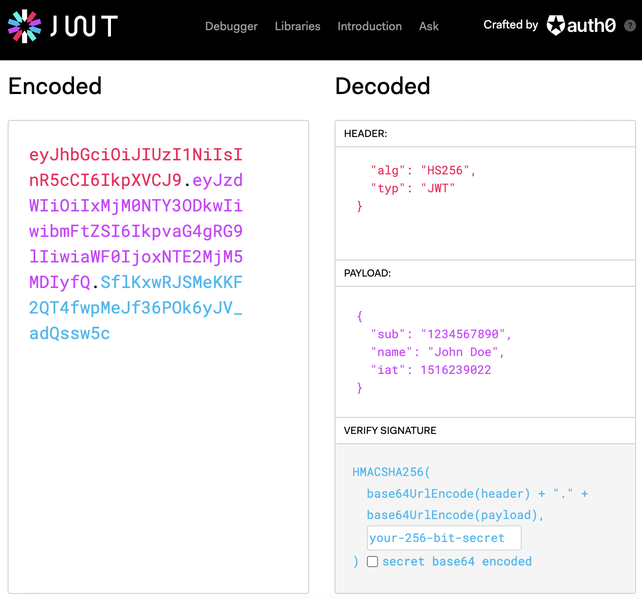The width and height of the screenshot is (642, 599).
Task: Go to the Libraries page
Action: pyautogui.click(x=297, y=26)
